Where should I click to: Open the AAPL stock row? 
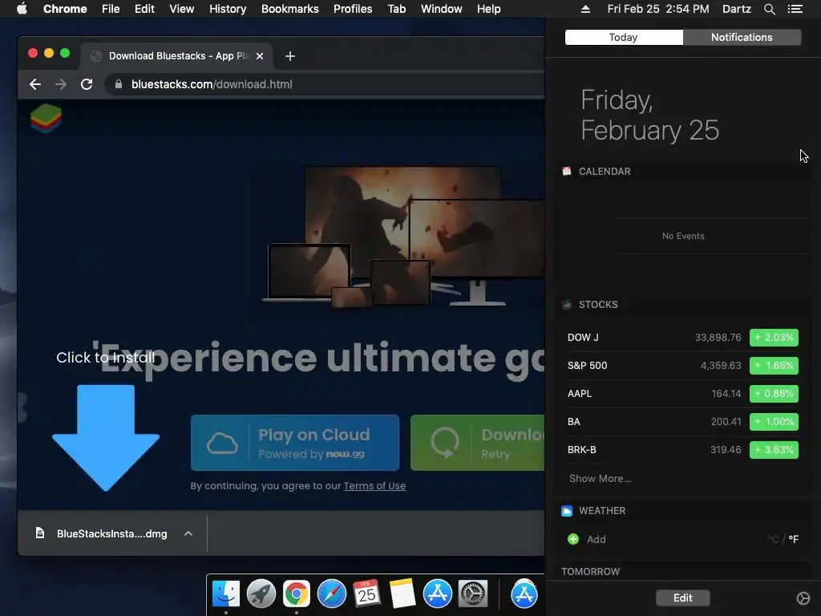(683, 393)
